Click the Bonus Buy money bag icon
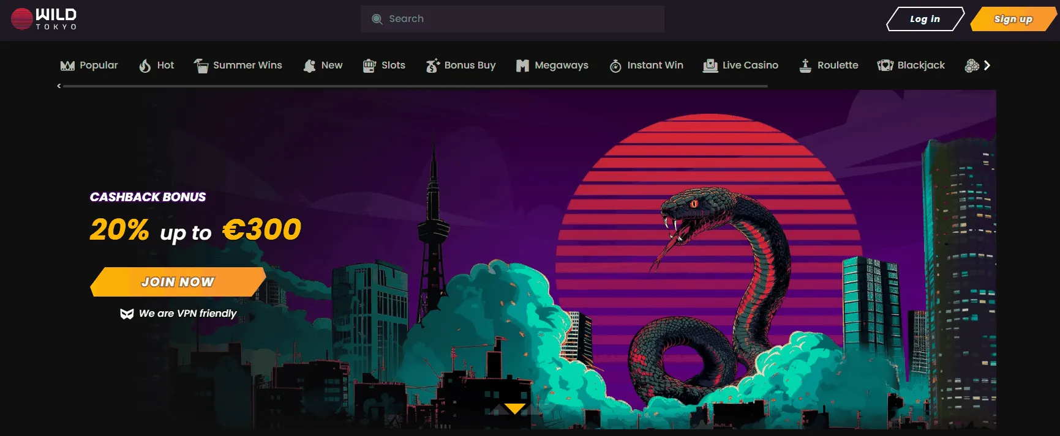The height and width of the screenshot is (436, 1060). pyautogui.click(x=432, y=65)
